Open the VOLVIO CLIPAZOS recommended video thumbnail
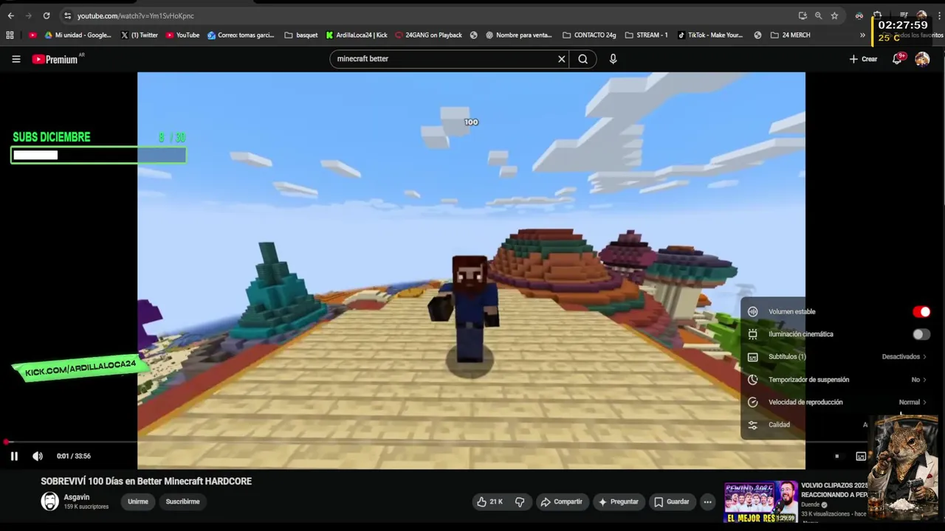Viewport: 945px width, 531px height. (x=760, y=502)
